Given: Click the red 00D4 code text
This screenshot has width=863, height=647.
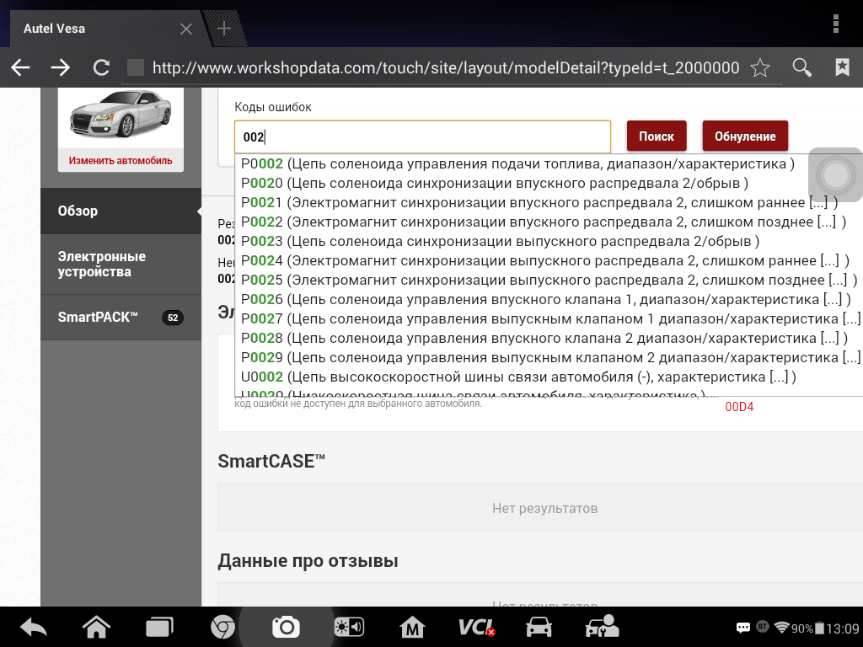Looking at the screenshot, I should (x=739, y=407).
